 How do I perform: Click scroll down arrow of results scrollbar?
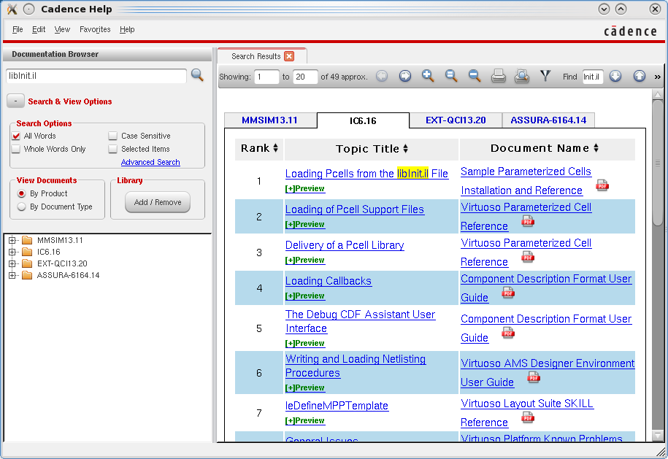tap(658, 436)
